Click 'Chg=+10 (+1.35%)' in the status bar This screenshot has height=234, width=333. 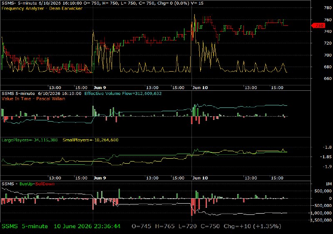(252, 227)
